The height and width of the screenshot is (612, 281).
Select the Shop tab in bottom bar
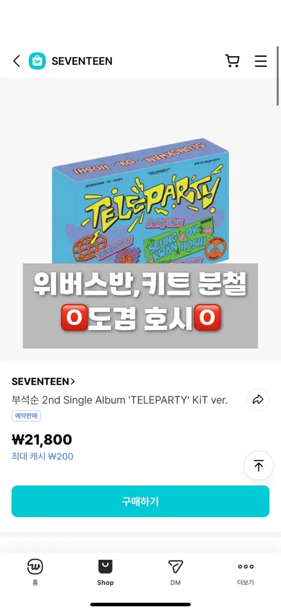pos(105,572)
